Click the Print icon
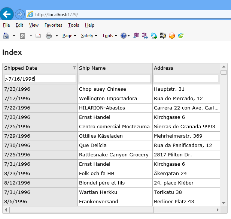 click(x=49, y=36)
